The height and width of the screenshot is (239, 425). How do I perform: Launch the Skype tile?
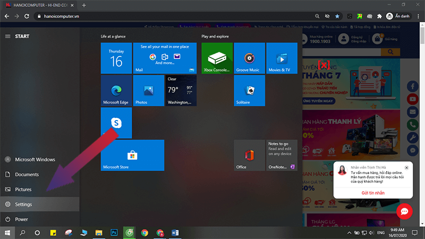116,123
